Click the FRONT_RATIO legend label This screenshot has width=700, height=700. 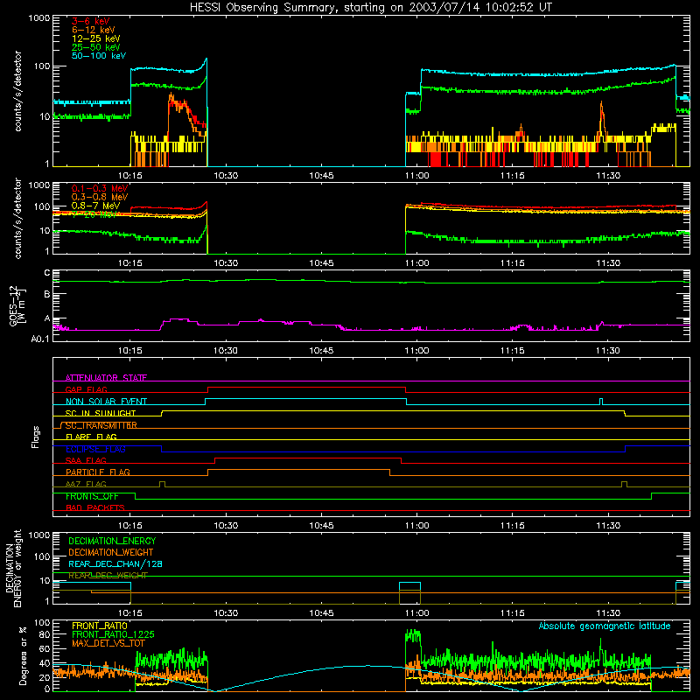point(100,626)
